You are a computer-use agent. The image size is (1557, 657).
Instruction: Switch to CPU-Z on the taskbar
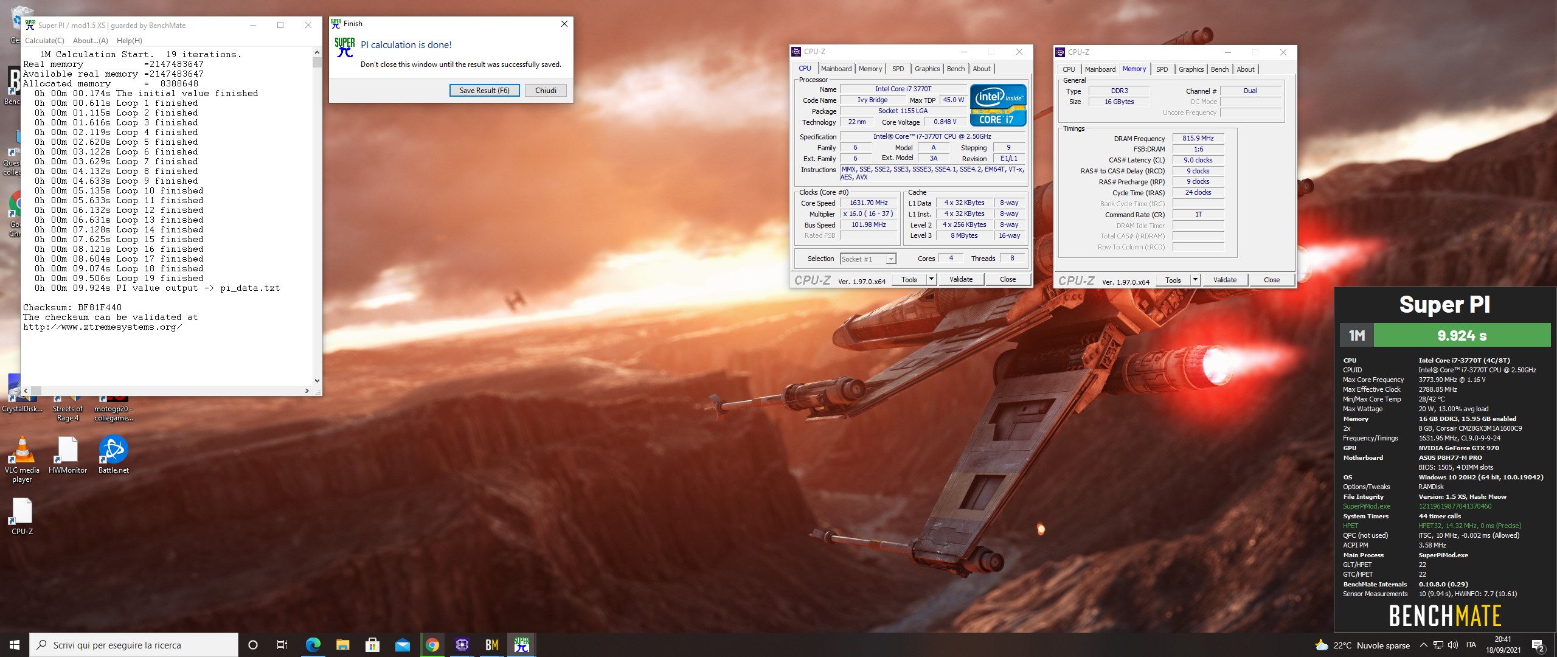tap(462, 645)
